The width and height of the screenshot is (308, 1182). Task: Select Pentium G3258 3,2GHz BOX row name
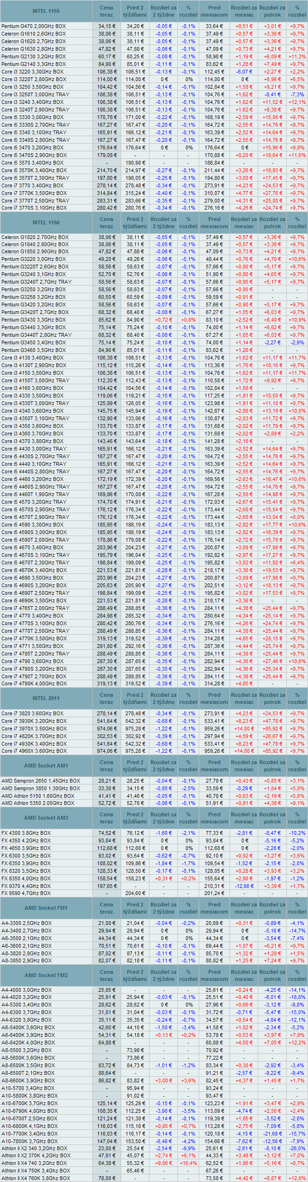(x=34, y=297)
